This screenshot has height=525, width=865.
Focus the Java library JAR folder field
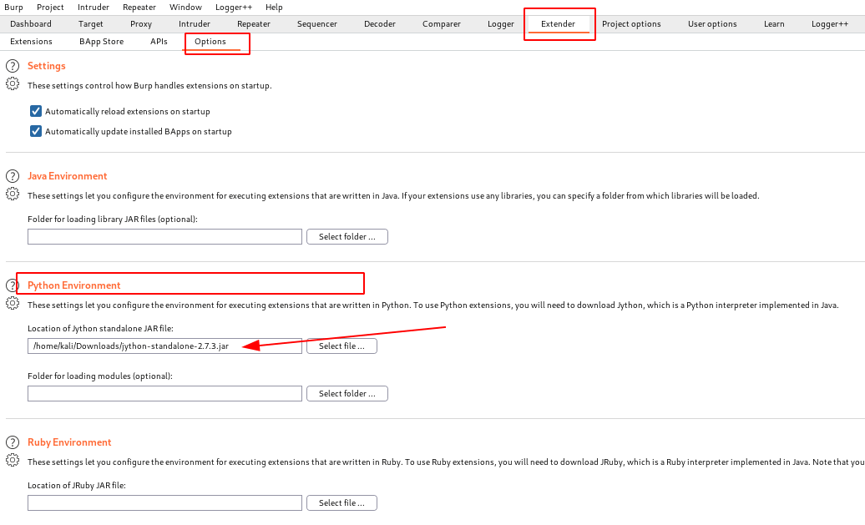[165, 236]
